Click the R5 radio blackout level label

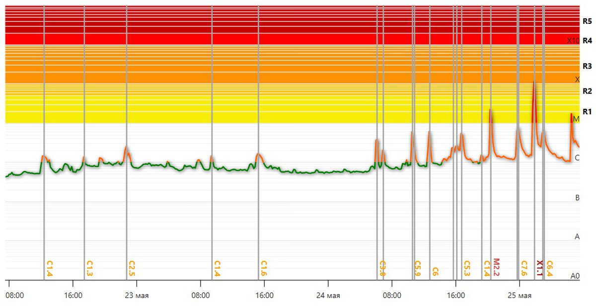(x=587, y=21)
